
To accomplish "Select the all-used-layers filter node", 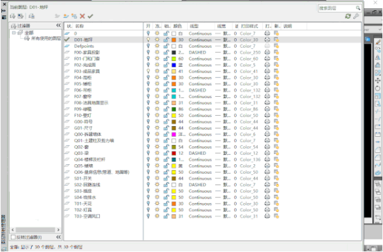I will click(x=46, y=39).
